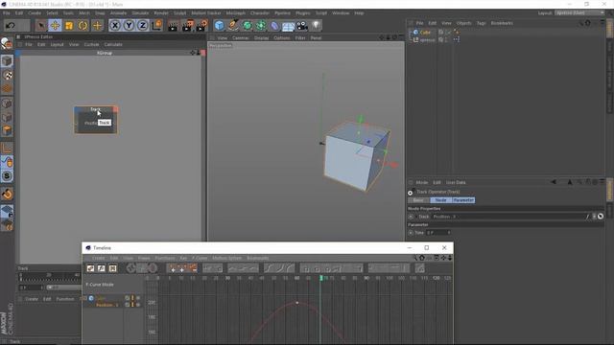Toggle X axis lock
This screenshot has width=614, height=345.
(x=115, y=26)
